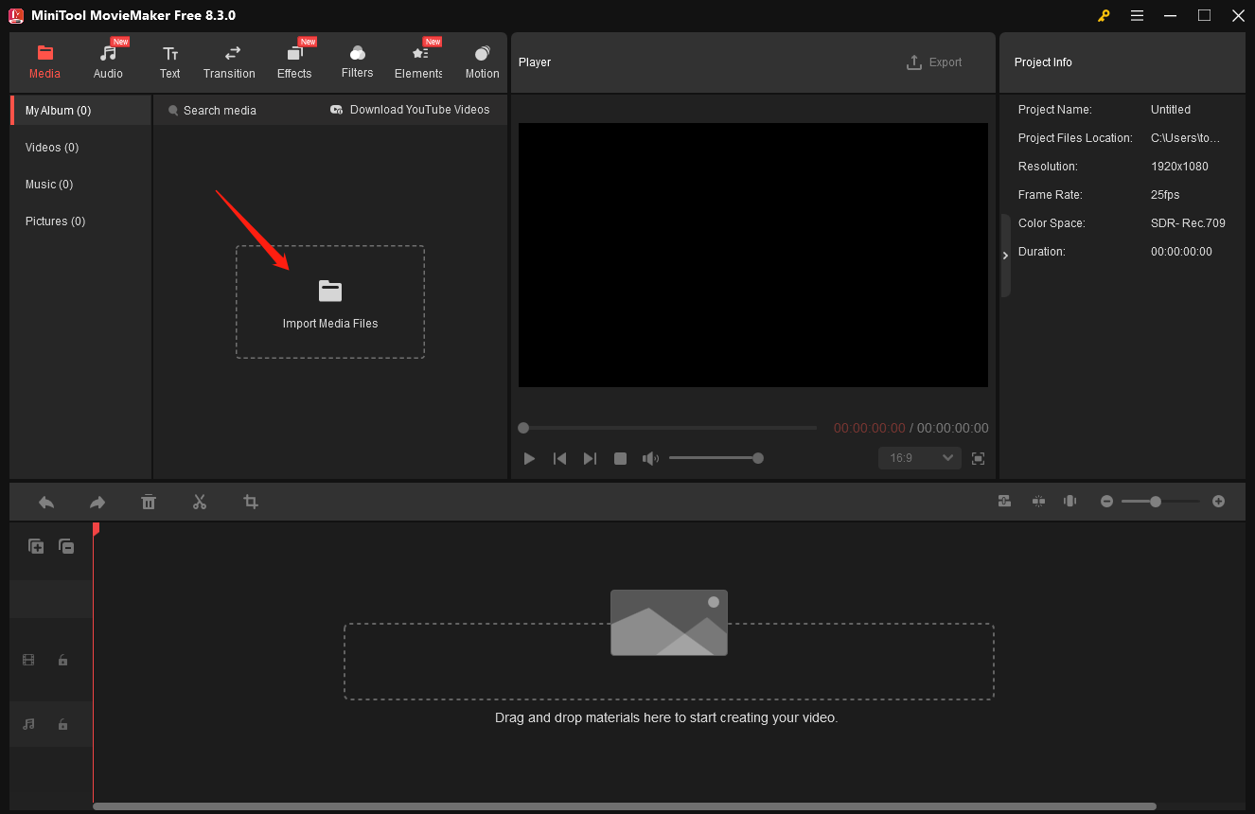Click the Split scissors icon
The image size is (1255, 814).
200,502
